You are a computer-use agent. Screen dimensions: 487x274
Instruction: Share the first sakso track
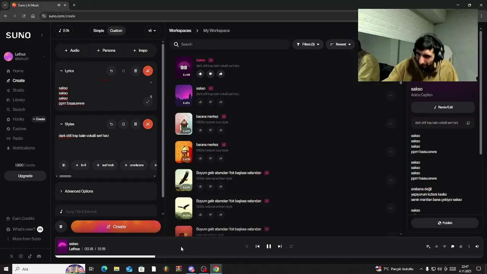221,74
